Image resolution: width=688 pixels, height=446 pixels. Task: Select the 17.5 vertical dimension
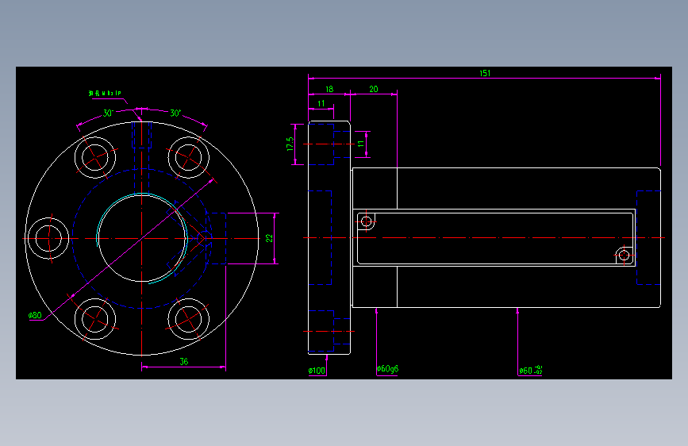290,144
